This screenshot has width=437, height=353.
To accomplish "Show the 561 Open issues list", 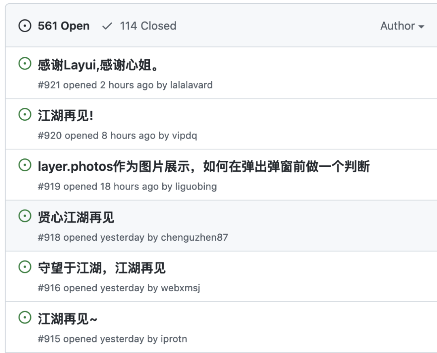I will (64, 26).
